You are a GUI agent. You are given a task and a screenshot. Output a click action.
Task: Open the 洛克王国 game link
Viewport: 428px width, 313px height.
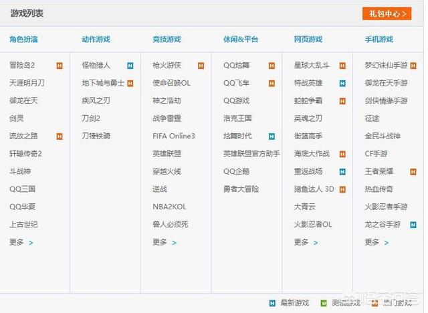pyautogui.click(x=237, y=118)
